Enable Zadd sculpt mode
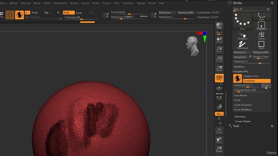This screenshot has width=278, height=156. pos(69,13)
